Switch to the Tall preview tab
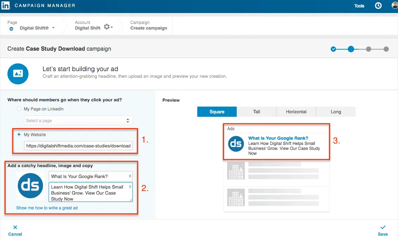The height and width of the screenshot is (241, 398). coord(256,112)
